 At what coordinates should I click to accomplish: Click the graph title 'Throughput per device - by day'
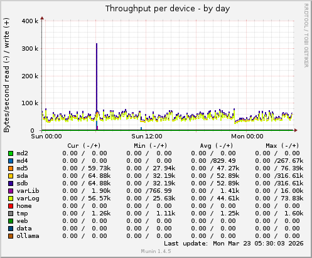(x=168, y=9)
